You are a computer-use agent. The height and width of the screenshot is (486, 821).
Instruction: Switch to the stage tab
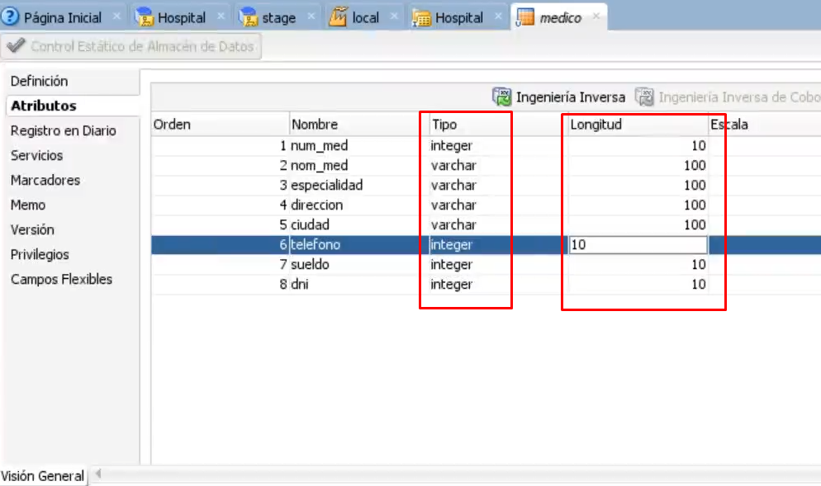pos(278,18)
